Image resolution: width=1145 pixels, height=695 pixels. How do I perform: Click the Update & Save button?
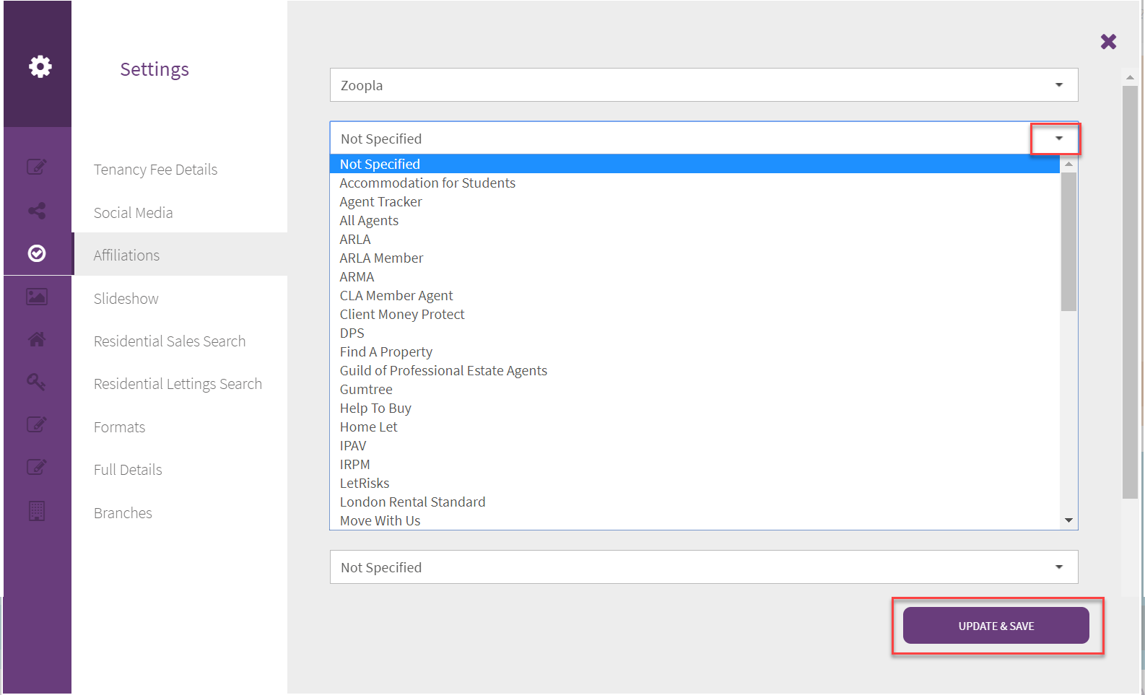click(996, 626)
